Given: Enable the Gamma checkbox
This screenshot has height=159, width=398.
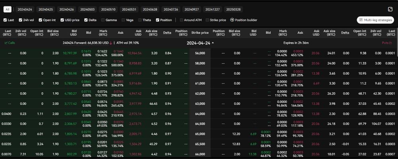Looking at the screenshot, I should pyautogui.click(x=103, y=20).
